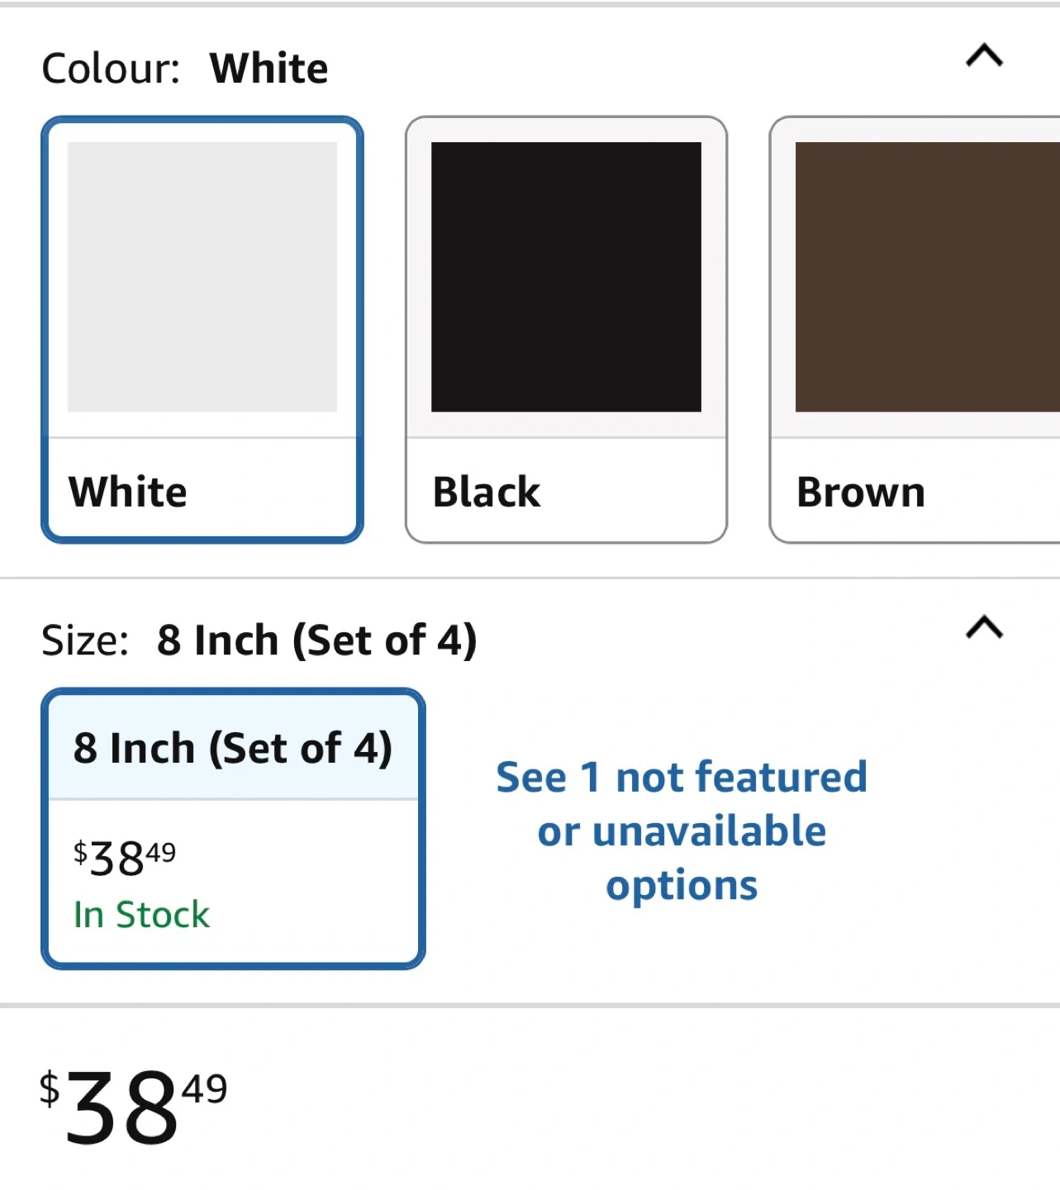The image size is (1060, 1190).
Task: Collapse the Colour section with its chevron
Action: [984, 56]
